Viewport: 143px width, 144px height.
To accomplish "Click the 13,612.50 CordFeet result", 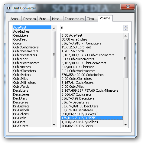I will [x=92, y=47].
